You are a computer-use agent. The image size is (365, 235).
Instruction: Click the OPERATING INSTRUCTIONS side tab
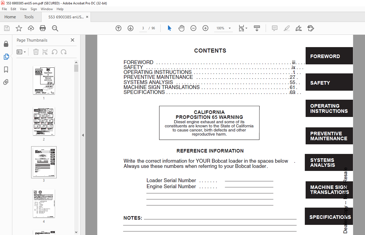click(329, 108)
